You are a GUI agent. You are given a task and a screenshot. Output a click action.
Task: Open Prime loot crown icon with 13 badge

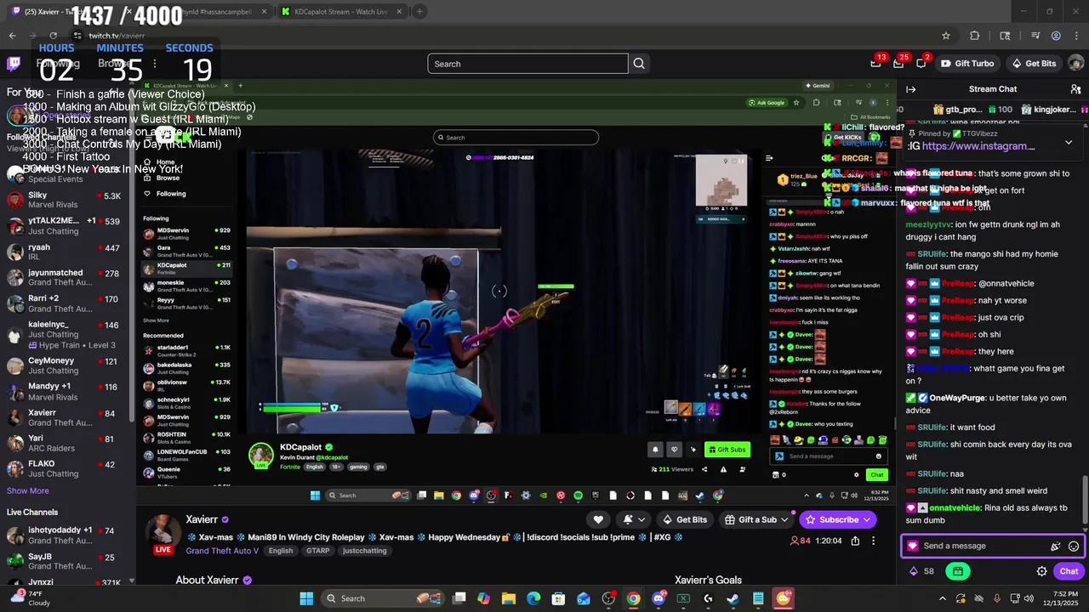tap(875, 64)
